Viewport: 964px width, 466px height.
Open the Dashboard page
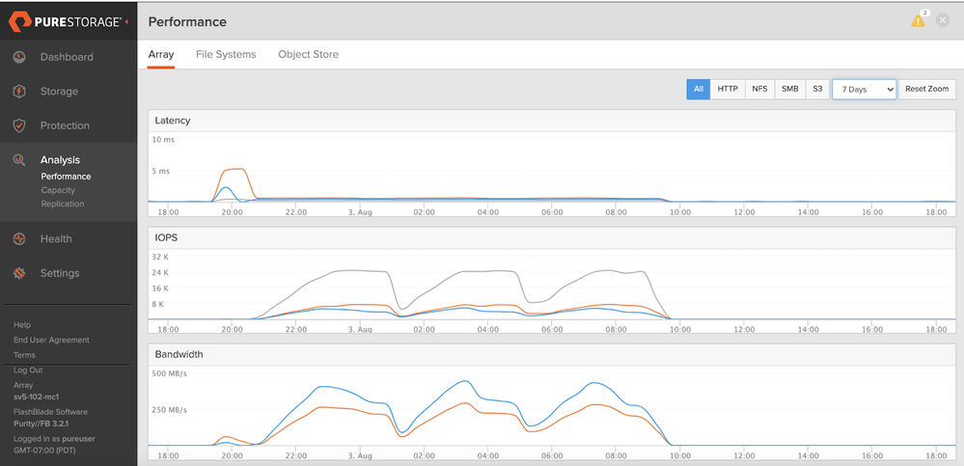(67, 57)
